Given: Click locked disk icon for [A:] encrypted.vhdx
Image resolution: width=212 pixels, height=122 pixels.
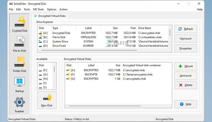Looking at the screenshot, I should pos(68,70).
